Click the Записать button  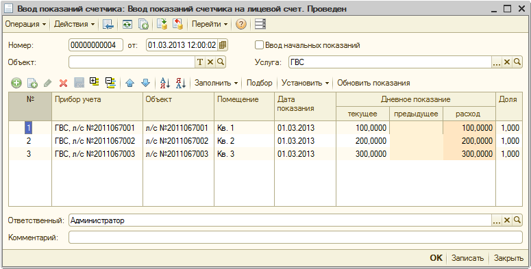pos(468,258)
